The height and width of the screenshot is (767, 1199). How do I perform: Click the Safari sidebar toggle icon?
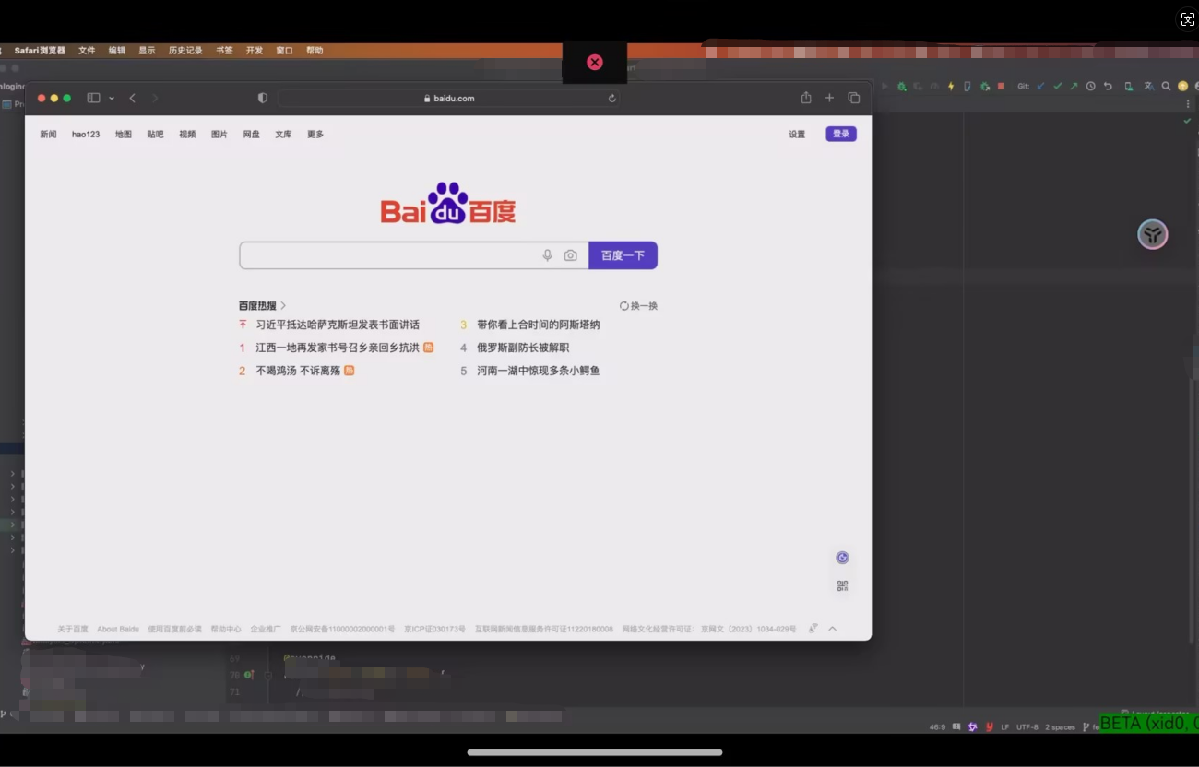click(93, 98)
